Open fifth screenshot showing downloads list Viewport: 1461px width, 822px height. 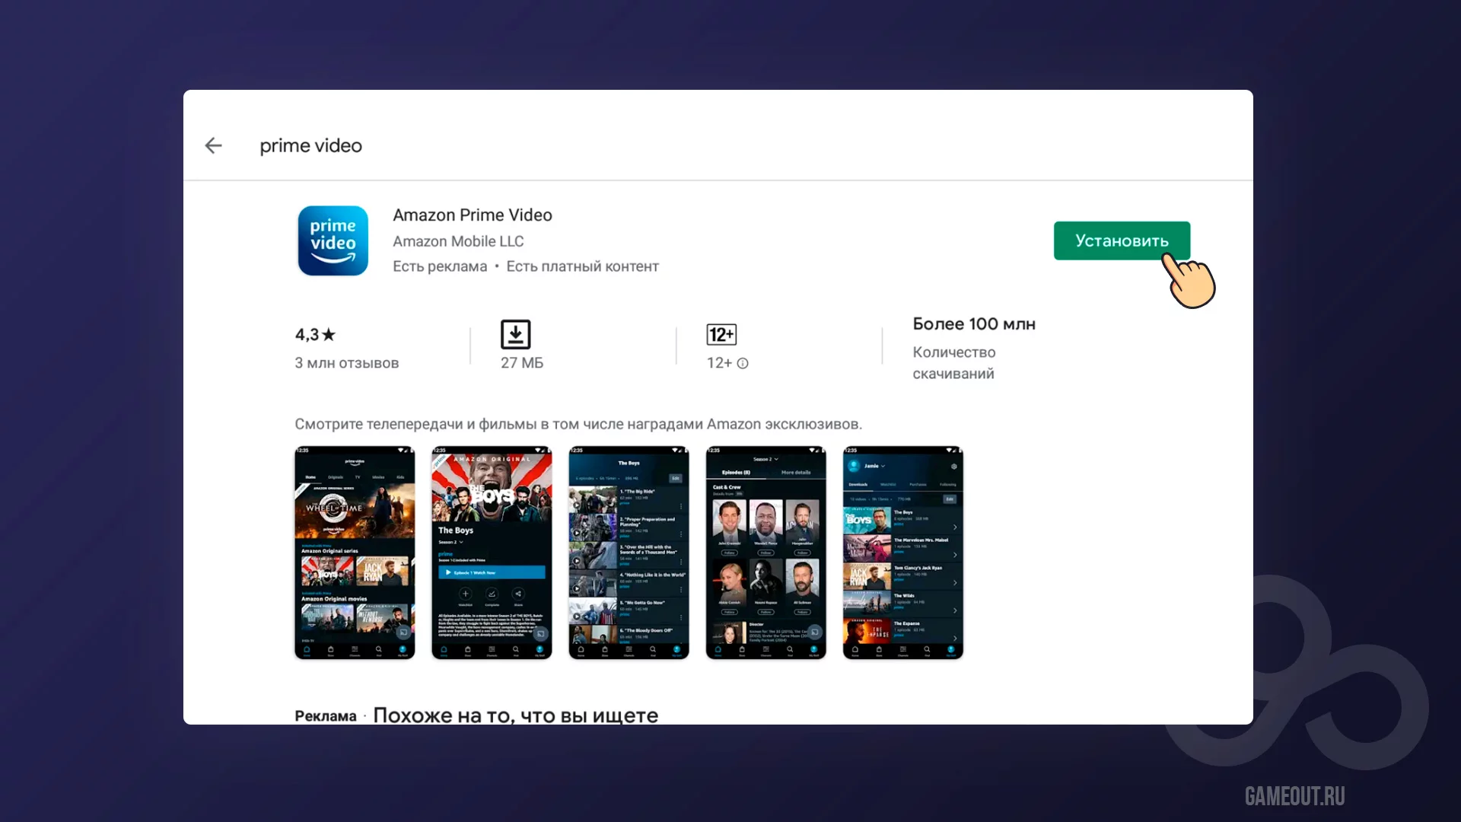pyautogui.click(x=902, y=553)
